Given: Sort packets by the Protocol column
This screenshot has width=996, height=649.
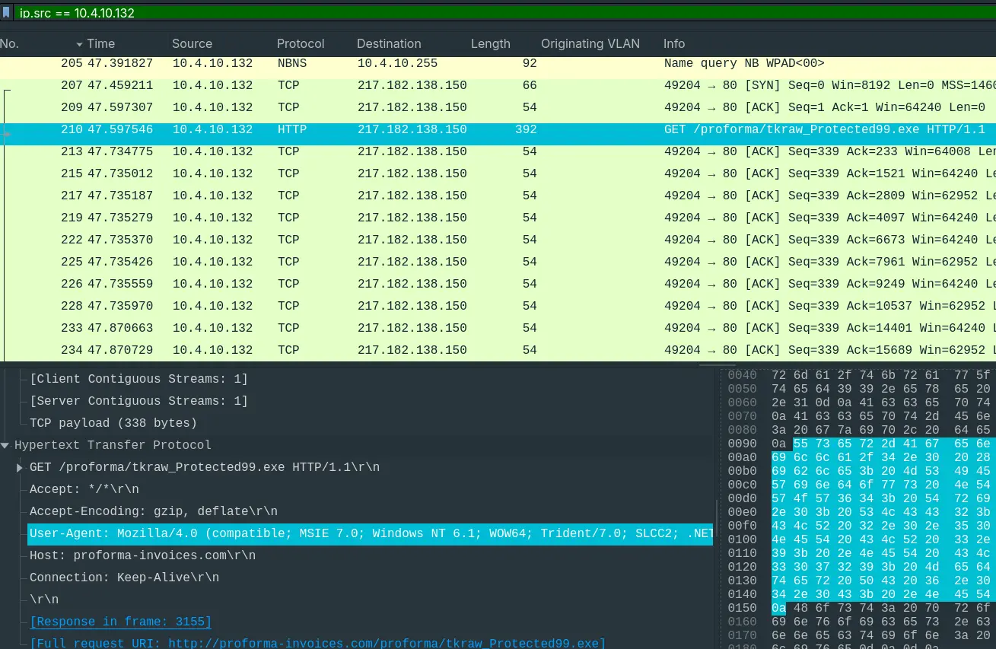Looking at the screenshot, I should [300, 44].
